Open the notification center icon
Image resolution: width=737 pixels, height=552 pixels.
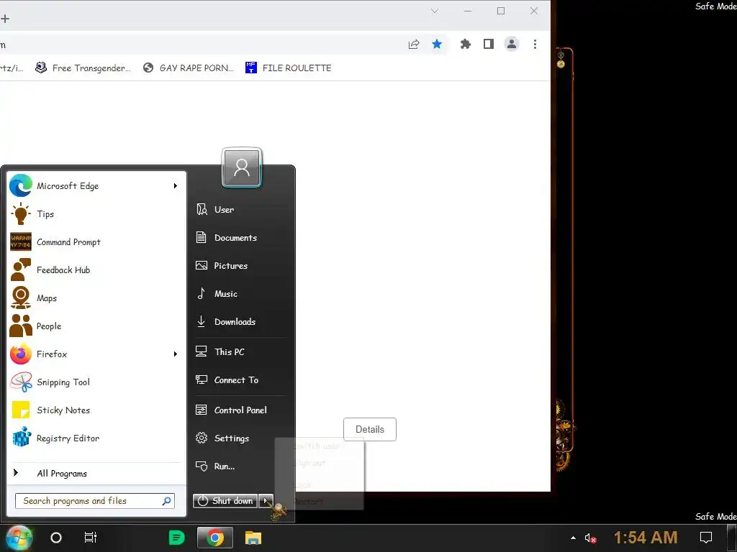click(706, 538)
